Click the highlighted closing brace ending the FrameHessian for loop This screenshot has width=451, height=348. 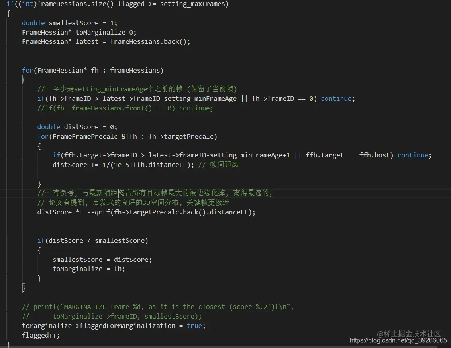tap(24, 288)
